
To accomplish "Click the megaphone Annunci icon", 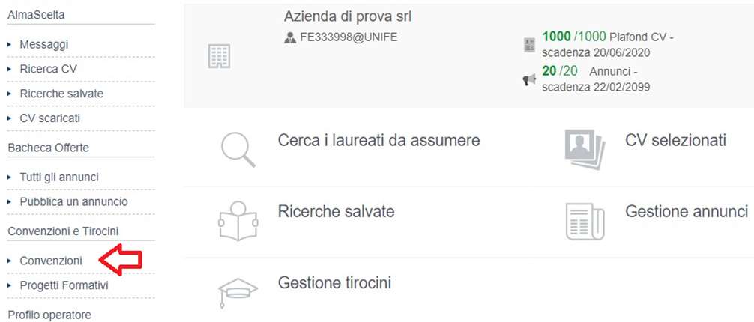I will click(529, 79).
